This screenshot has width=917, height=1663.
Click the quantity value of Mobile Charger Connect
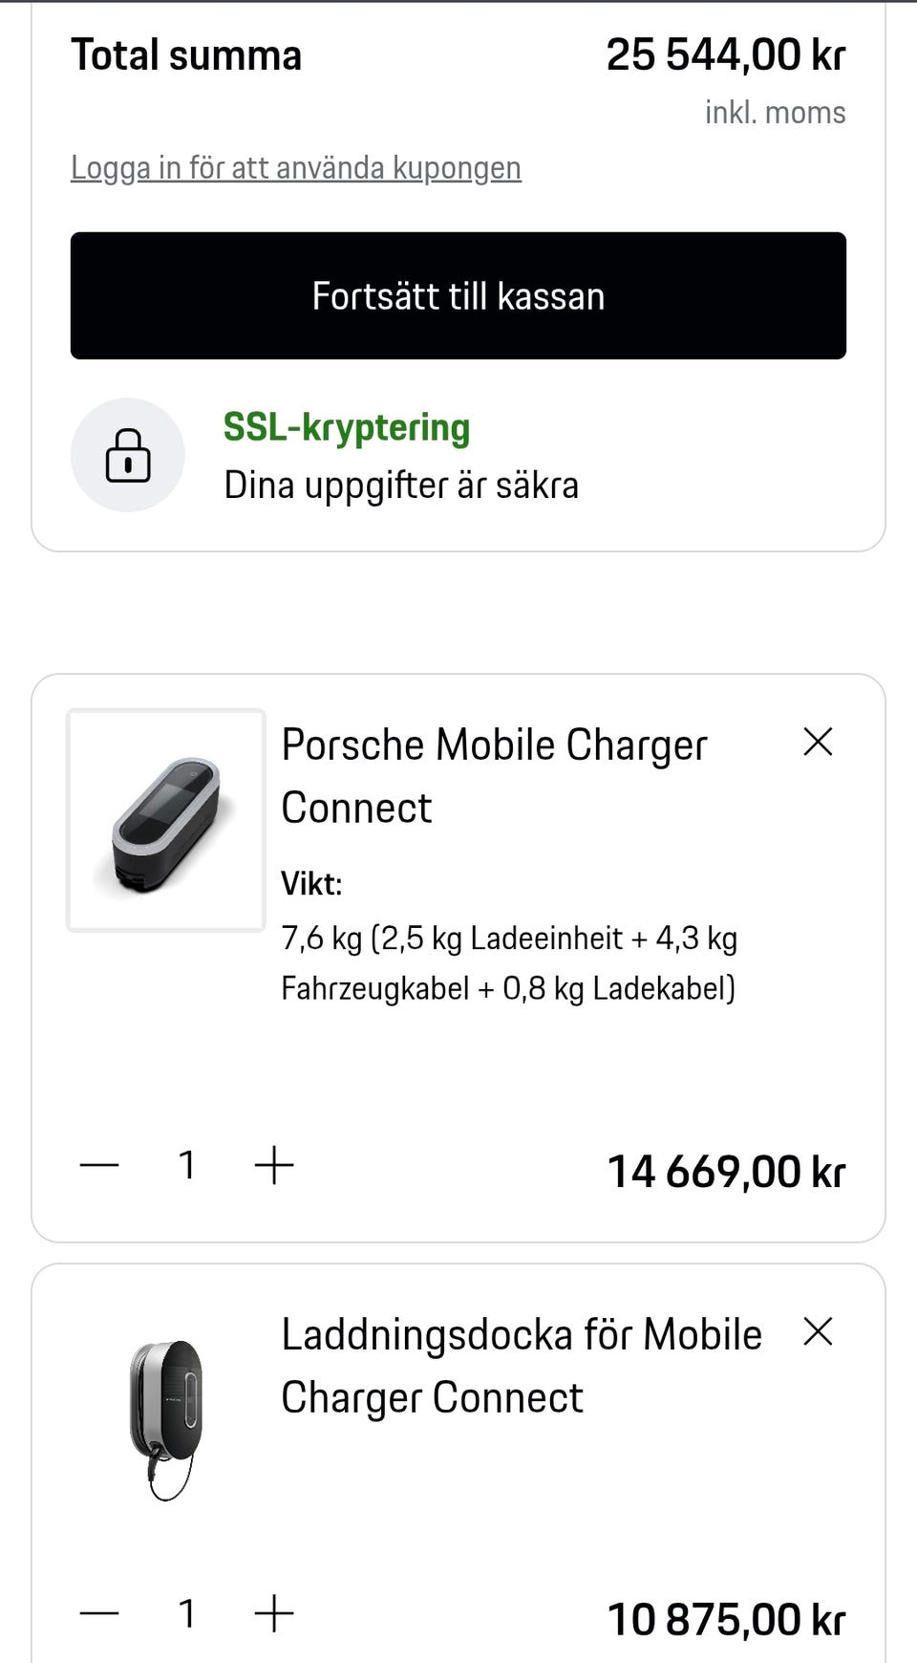187,1165
